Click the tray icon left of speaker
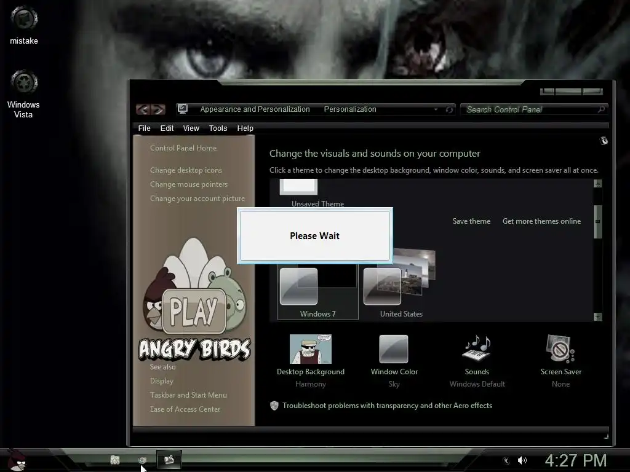The width and height of the screenshot is (630, 472). click(506, 460)
